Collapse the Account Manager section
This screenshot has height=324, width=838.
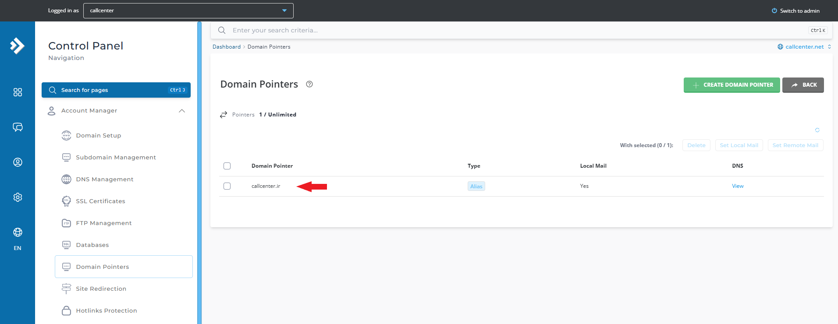182,111
